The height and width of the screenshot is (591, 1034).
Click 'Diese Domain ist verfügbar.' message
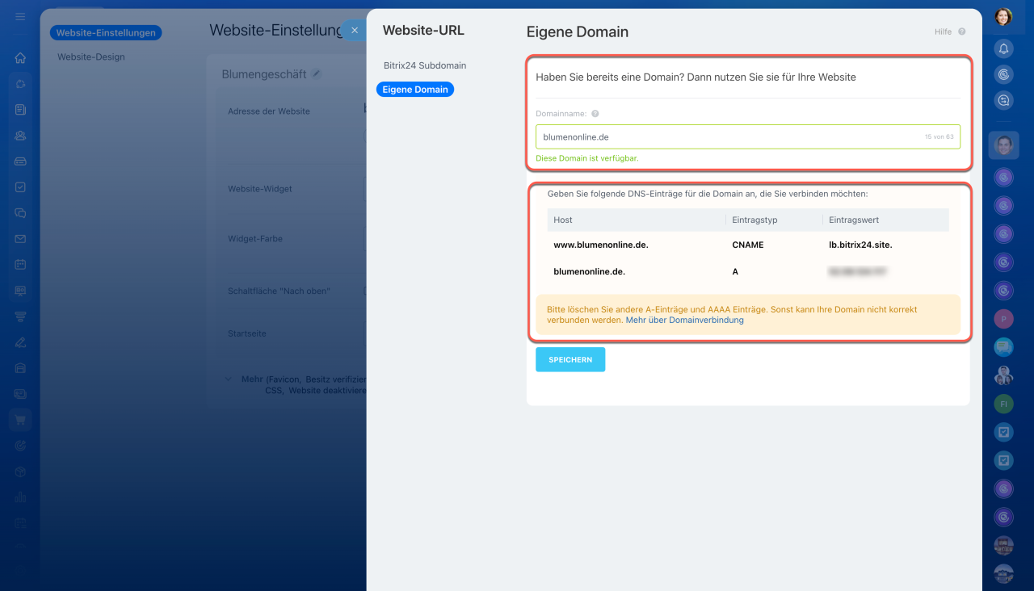587,158
